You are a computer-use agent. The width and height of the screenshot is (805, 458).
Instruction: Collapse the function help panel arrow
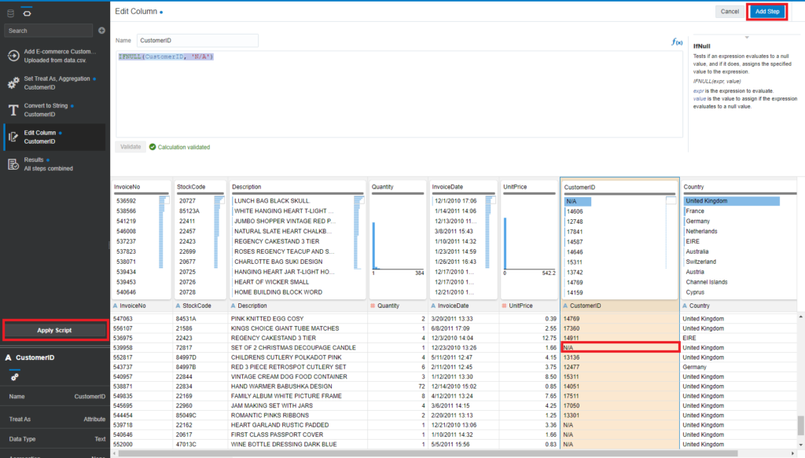(747, 38)
